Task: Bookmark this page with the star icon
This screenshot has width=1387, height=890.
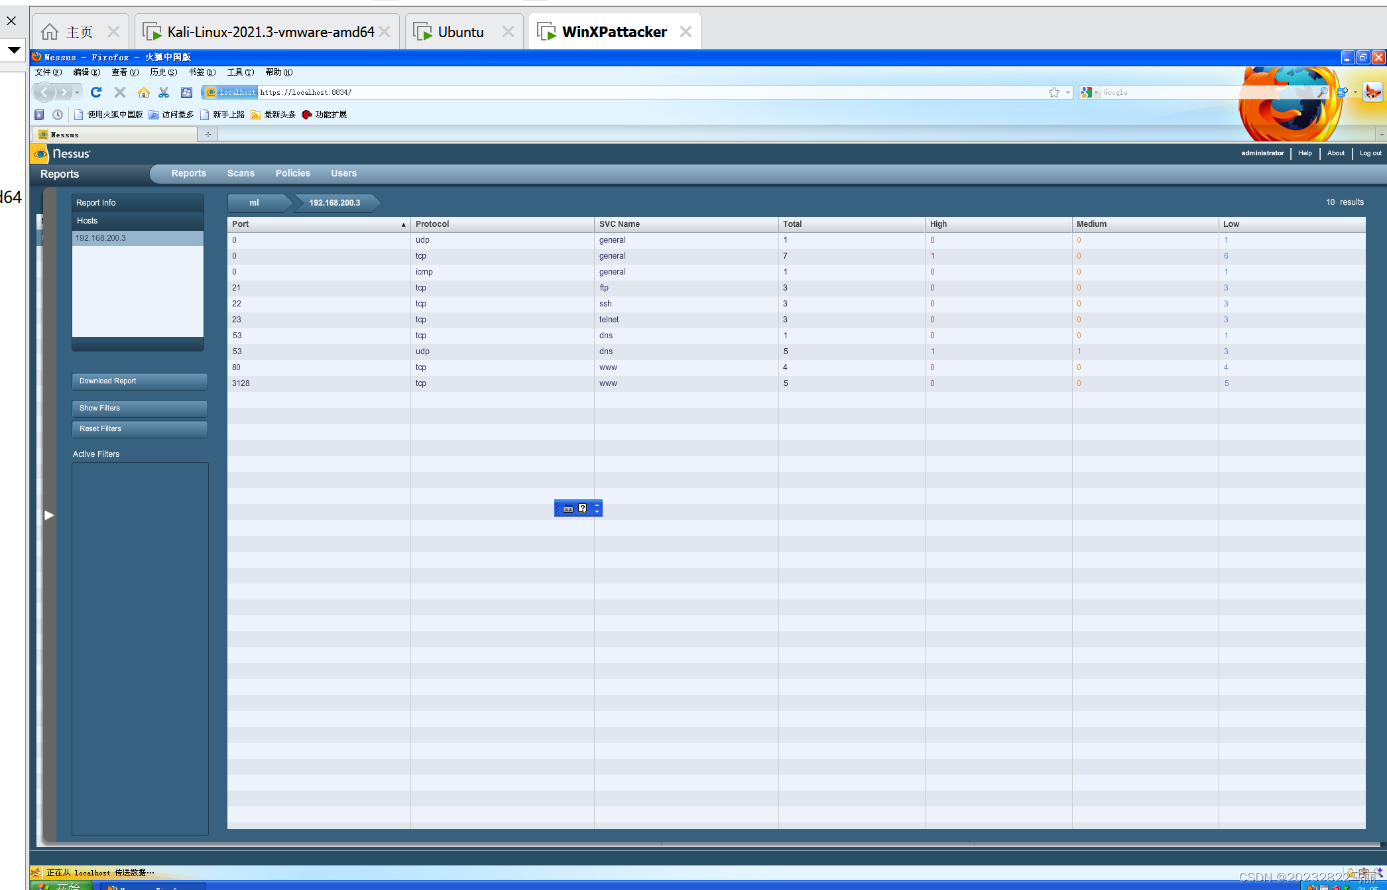Action: click(x=1054, y=92)
